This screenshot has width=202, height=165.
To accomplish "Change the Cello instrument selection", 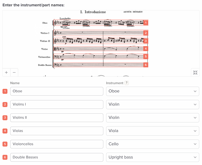I will pyautogui.click(x=152, y=144).
